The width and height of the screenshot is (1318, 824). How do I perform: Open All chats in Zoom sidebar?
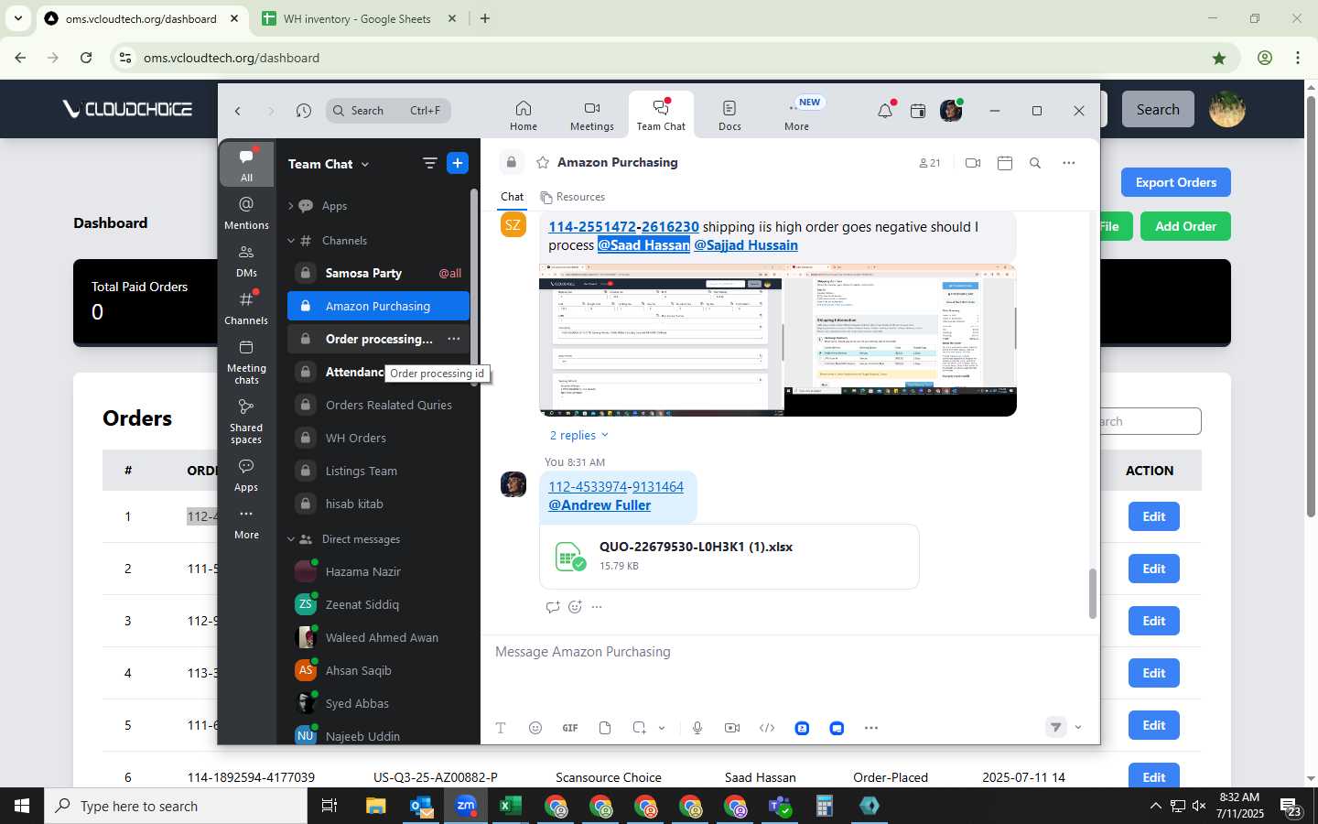click(x=246, y=165)
